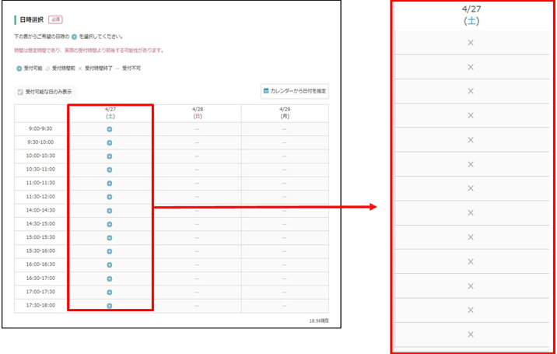Select the 9:30-10:00 available slot icon

click(x=110, y=142)
